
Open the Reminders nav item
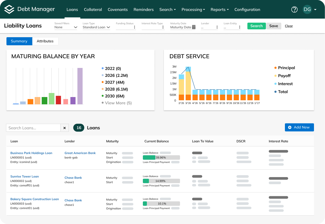(144, 9)
